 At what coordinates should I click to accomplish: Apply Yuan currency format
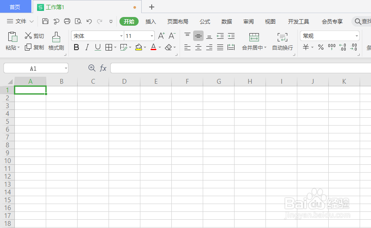point(306,47)
